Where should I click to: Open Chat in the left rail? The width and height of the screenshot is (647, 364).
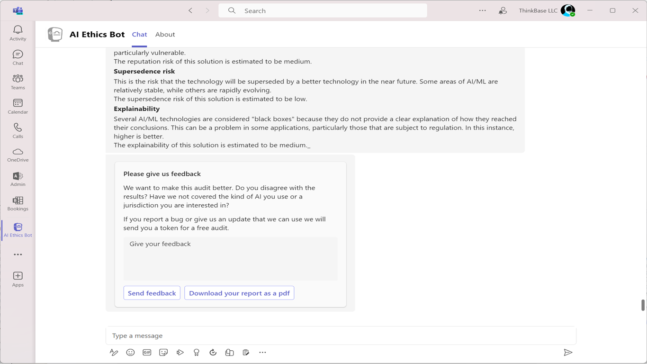pos(18,58)
